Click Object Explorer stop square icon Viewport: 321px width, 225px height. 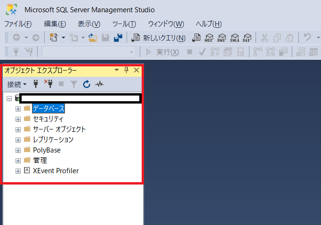pyautogui.click(x=61, y=84)
